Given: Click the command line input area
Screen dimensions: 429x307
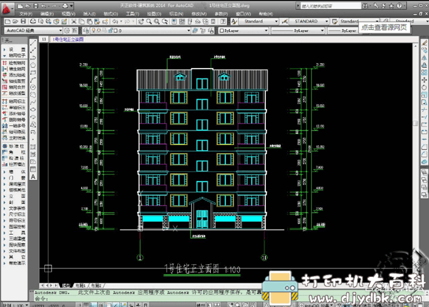Looking at the screenshot, I should (x=148, y=299).
